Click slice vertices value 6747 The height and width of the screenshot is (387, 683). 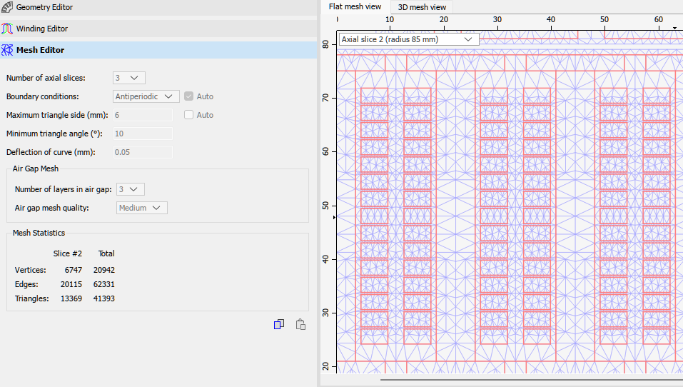click(x=74, y=270)
